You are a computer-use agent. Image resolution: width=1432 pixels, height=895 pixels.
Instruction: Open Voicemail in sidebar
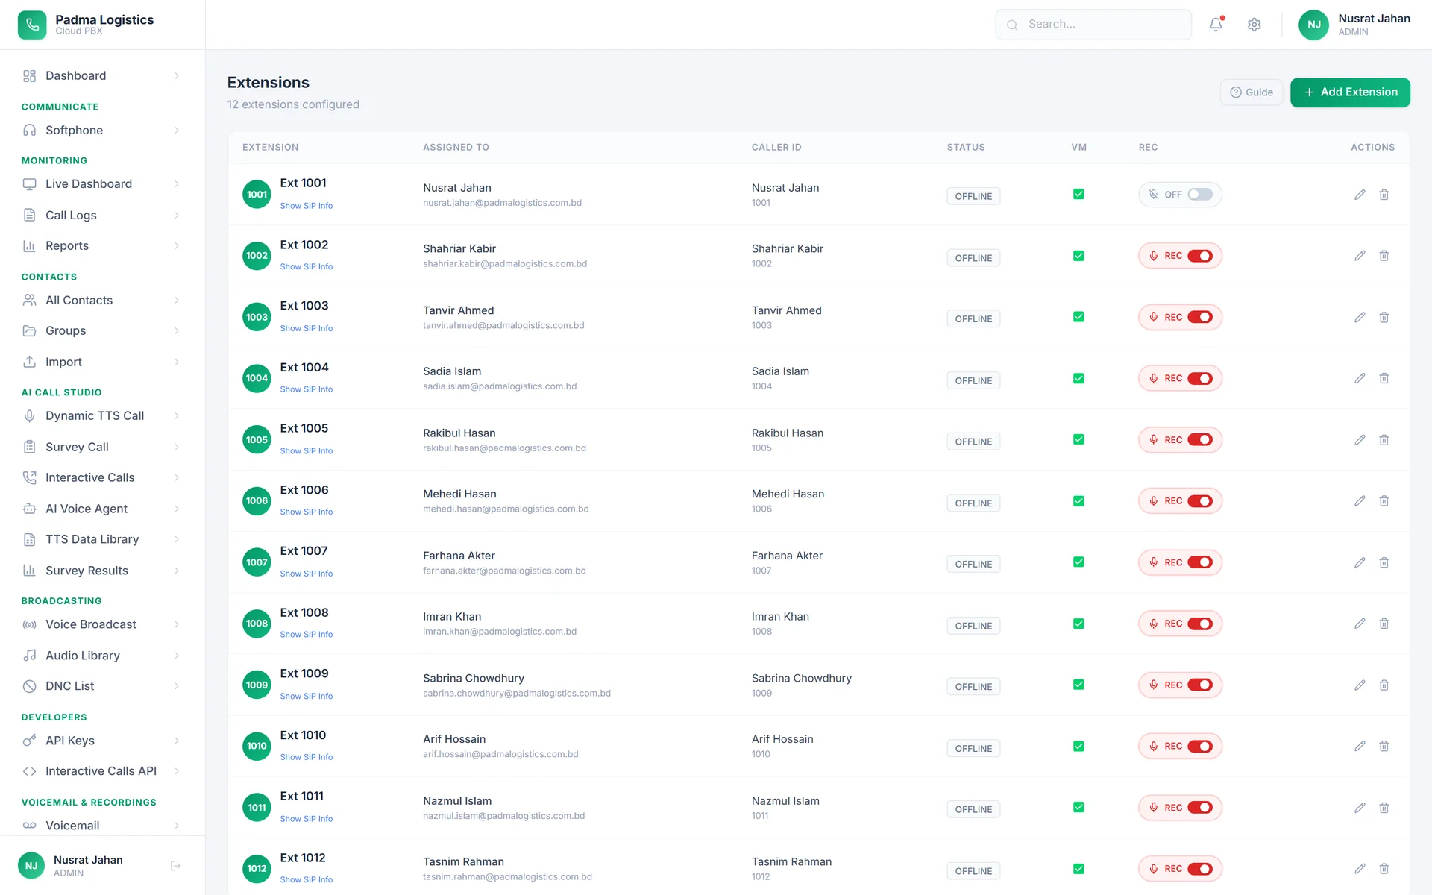(x=102, y=826)
